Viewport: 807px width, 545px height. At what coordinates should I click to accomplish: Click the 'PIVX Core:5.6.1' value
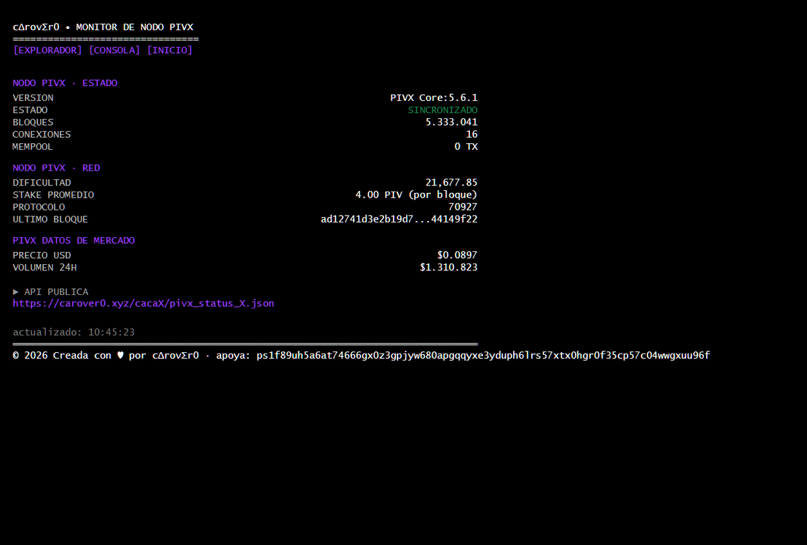coord(434,98)
